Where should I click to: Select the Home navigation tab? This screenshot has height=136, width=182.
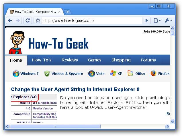point(16,60)
